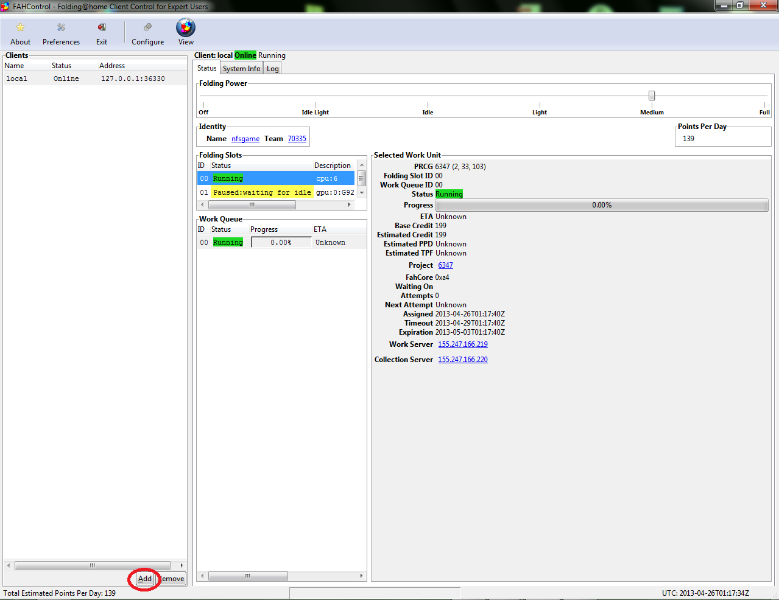Screen dimensions: 779x600
Task: Click Work Queue scrollbar left arrow
Action: coord(202,576)
